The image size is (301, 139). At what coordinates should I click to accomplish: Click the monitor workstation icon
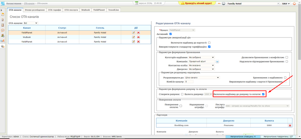tap(224, 4)
